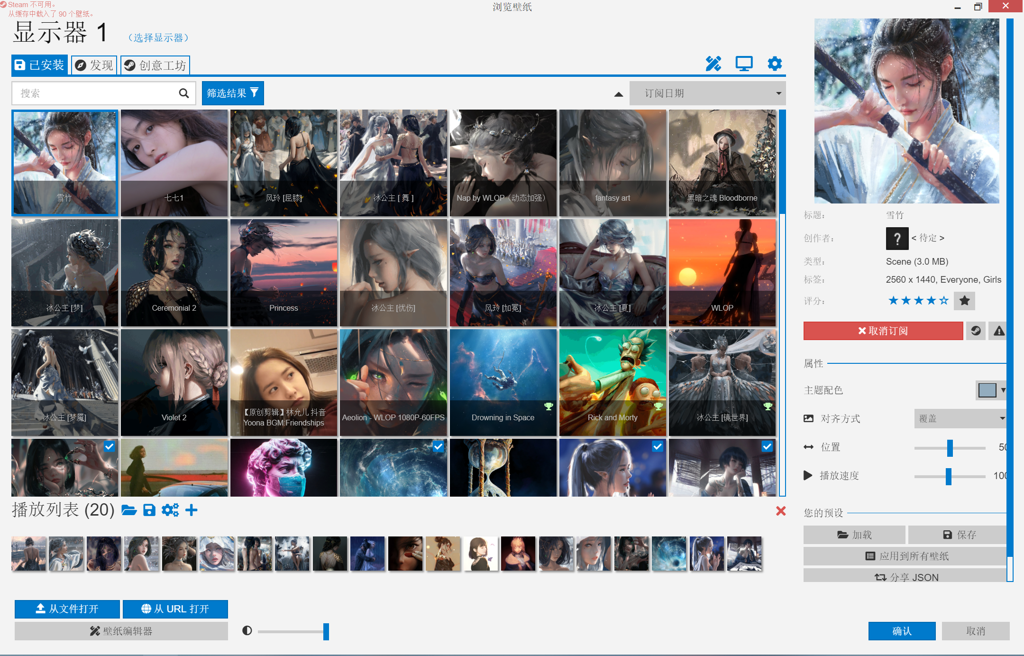Image resolution: width=1024 pixels, height=656 pixels.
Task: Open the 订阅日期 sort dropdown
Action: pyautogui.click(x=707, y=93)
